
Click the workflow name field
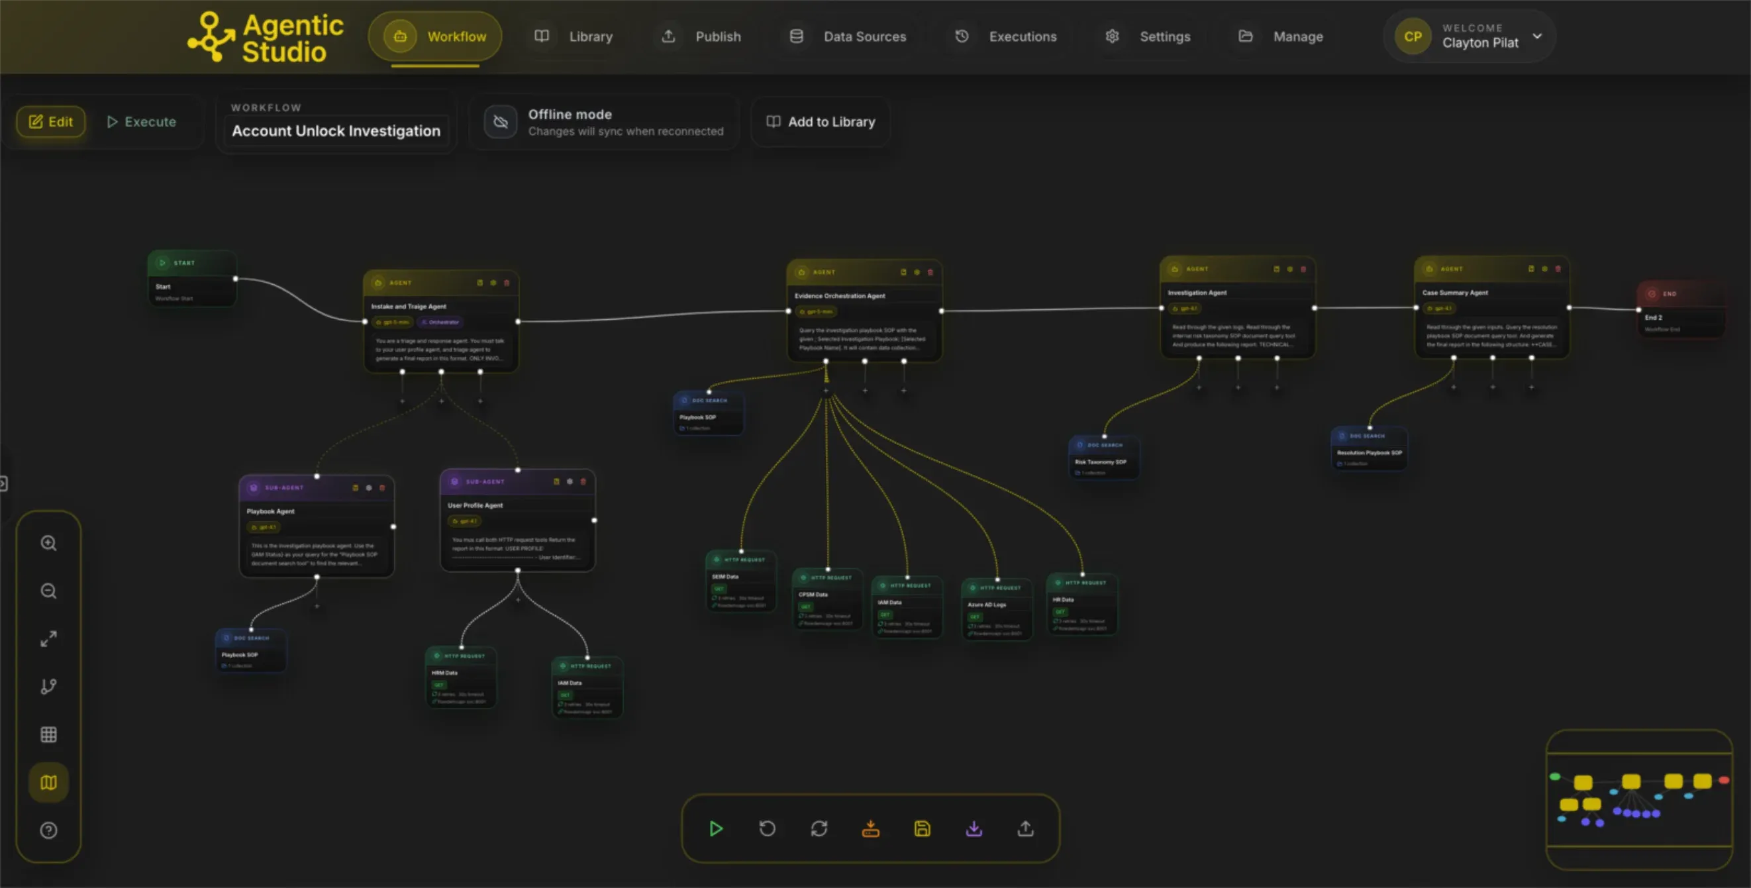[x=336, y=130]
